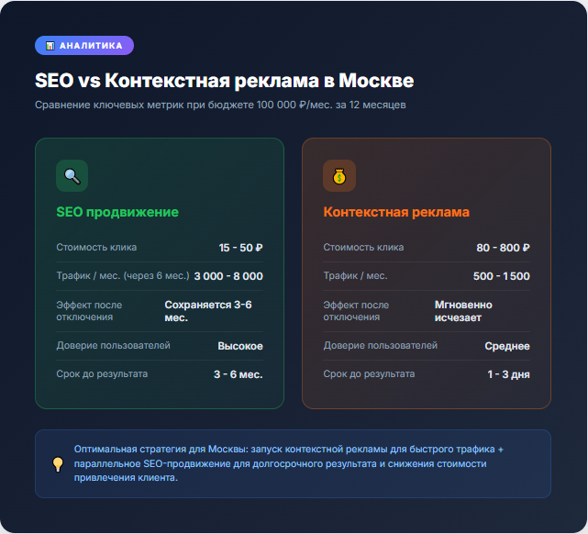
Task: Click the SEO user trust value Высокое
Action: click(x=240, y=346)
